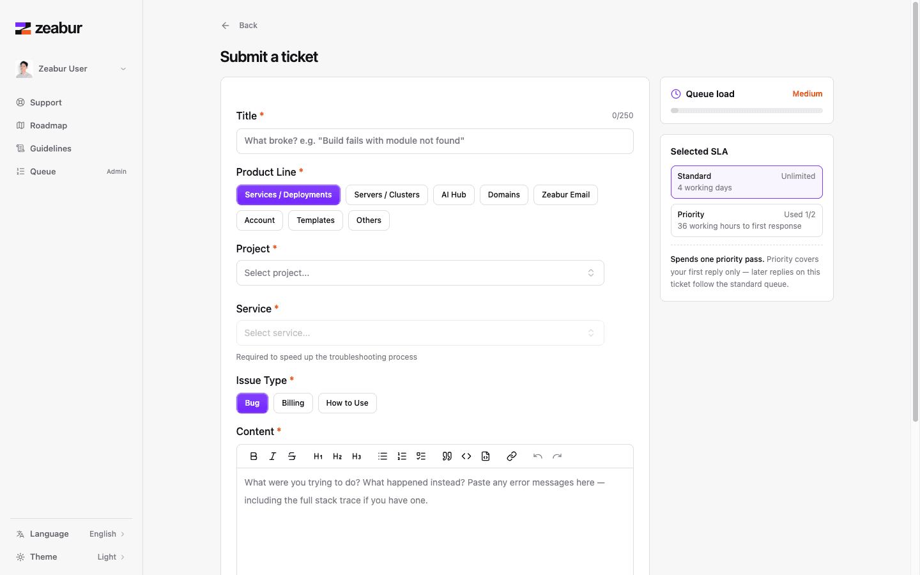920x575 pixels.
Task: Click the Admin badge next to Queue
Action: coord(116,171)
